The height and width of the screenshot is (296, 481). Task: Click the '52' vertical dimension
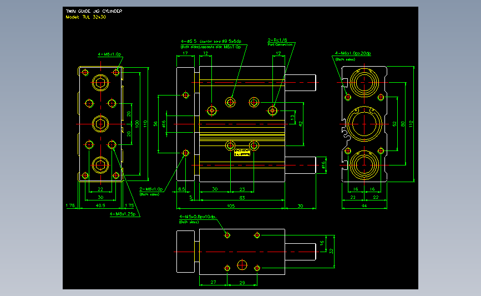pyautogui.click(x=394, y=124)
